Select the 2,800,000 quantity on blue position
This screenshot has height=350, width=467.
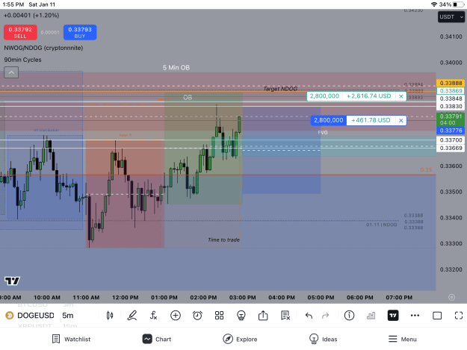tap(329, 120)
